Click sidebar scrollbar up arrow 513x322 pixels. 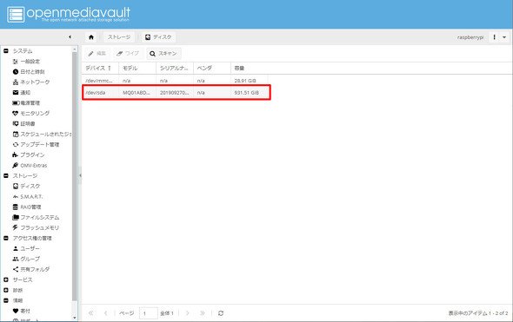click(75, 49)
